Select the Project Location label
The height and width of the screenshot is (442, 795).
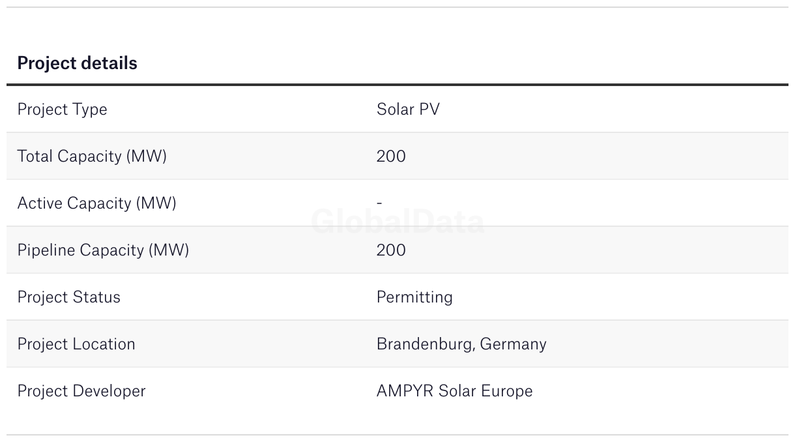click(76, 344)
